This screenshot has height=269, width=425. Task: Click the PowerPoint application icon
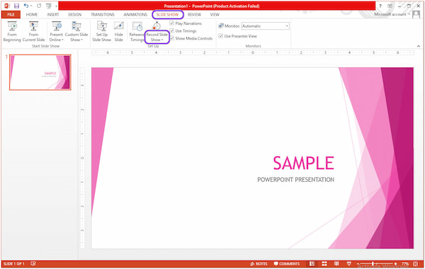tap(7, 6)
